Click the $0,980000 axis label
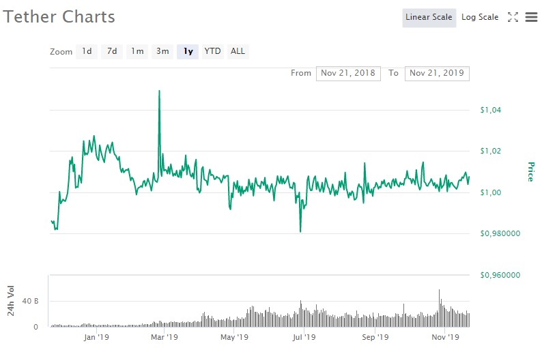This screenshot has width=542, height=348. [500, 233]
